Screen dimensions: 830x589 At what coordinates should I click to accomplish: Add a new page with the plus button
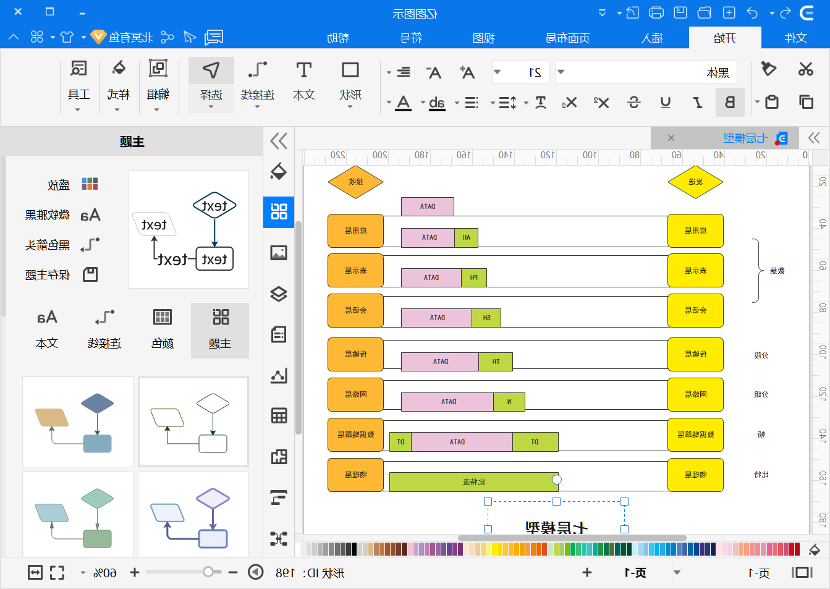[x=587, y=572]
